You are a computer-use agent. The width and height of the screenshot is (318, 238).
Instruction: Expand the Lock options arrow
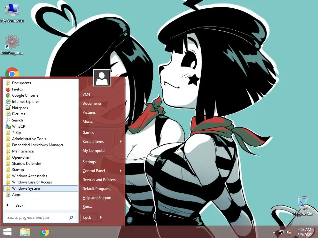(x=101, y=218)
